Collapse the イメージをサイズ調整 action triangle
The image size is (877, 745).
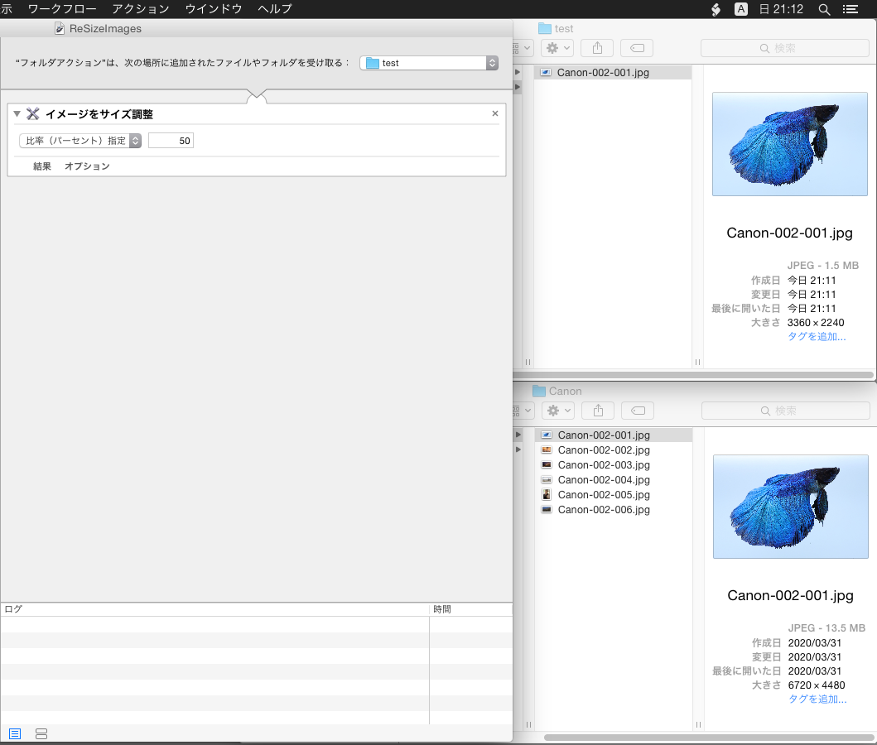[x=17, y=114]
